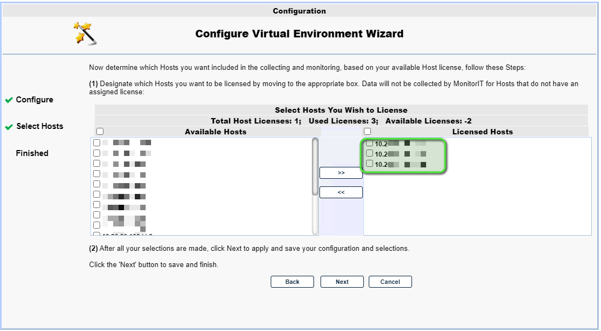
Task: Click the Available Licenses: -2 text
Action: point(428,121)
